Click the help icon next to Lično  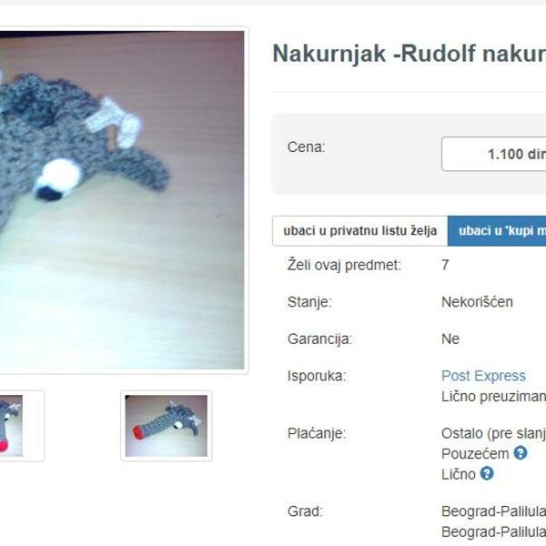[487, 473]
